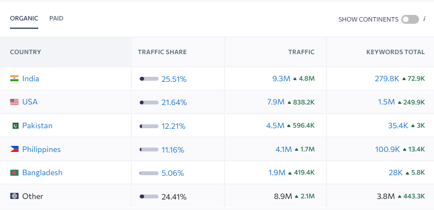Open Philippines' 100.9K keywords total
Screen dimensions: 434x210
click(387, 149)
